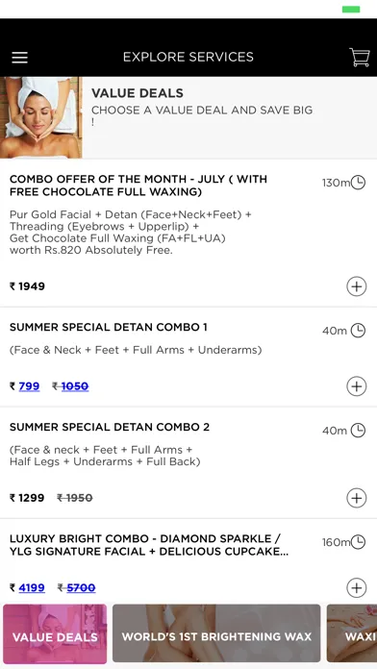Switch to World's 1st Brightening Wax tab
The height and width of the screenshot is (669, 377).
click(216, 633)
